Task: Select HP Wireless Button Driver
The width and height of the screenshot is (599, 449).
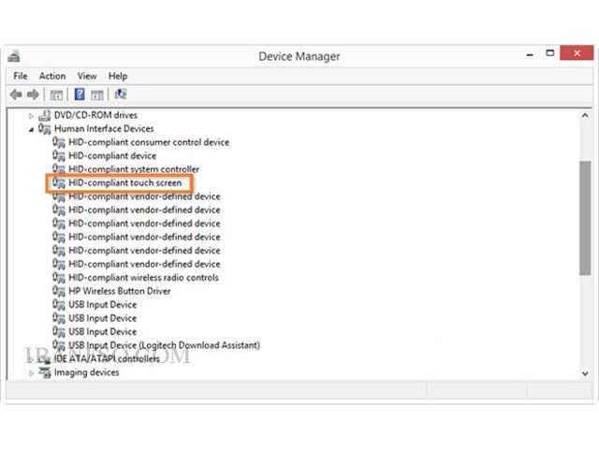Action: (120, 291)
